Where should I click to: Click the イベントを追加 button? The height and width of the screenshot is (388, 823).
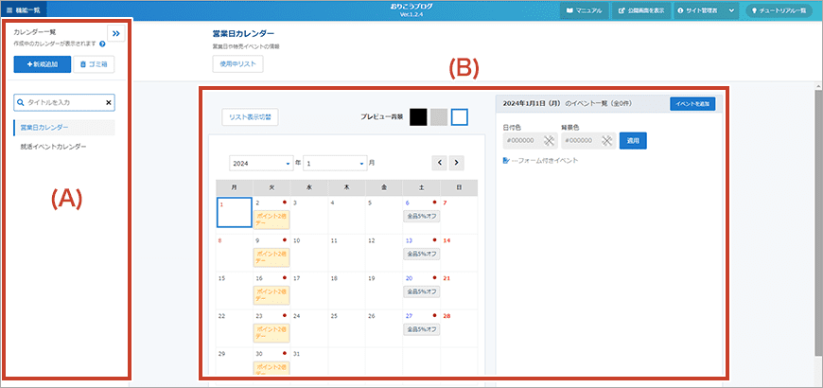pos(692,104)
